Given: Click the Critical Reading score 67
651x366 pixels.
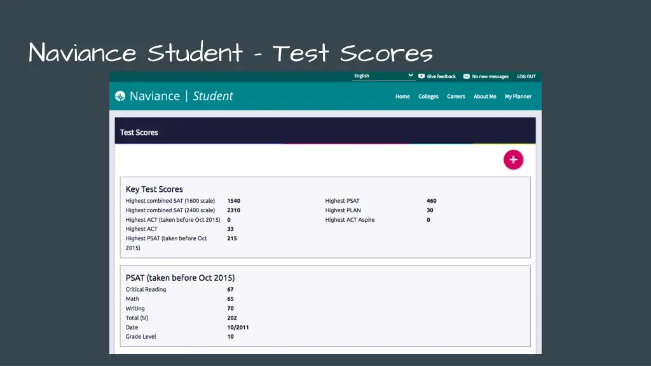Looking at the screenshot, I should pyautogui.click(x=230, y=290).
